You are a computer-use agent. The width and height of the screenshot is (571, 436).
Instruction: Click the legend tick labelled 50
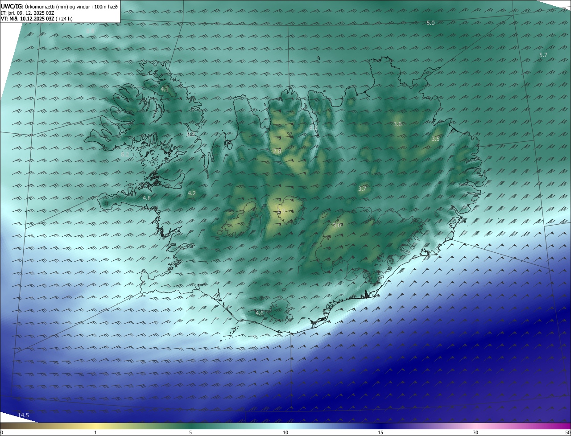(567, 432)
